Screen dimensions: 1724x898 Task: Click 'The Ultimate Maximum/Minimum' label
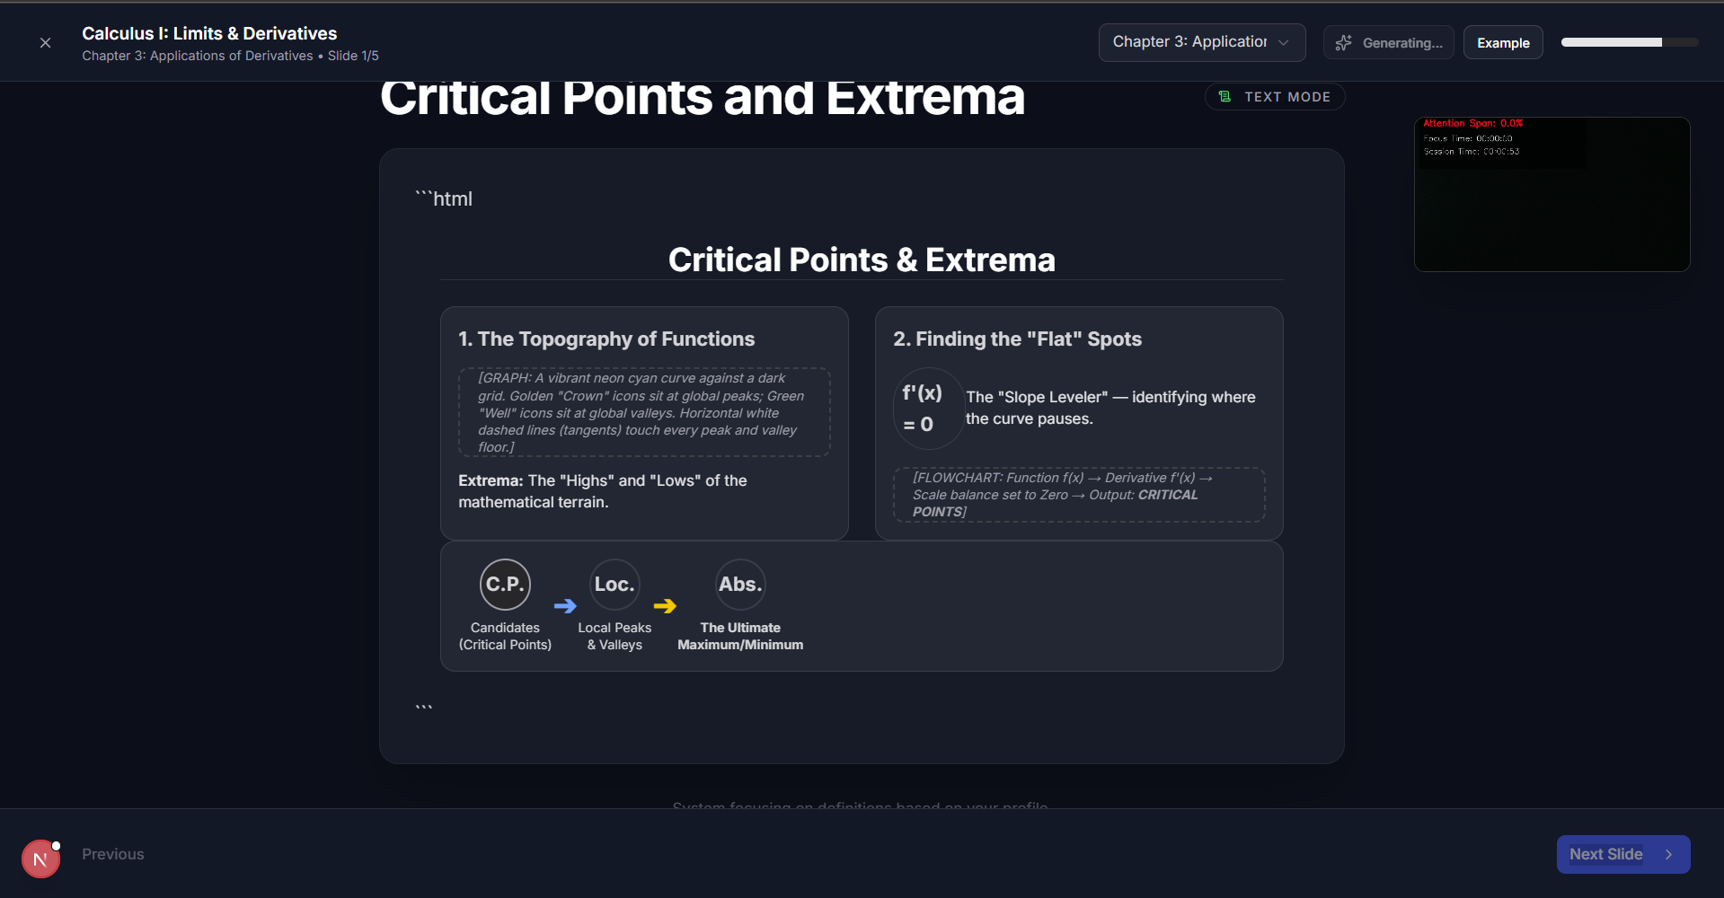[x=740, y=636]
